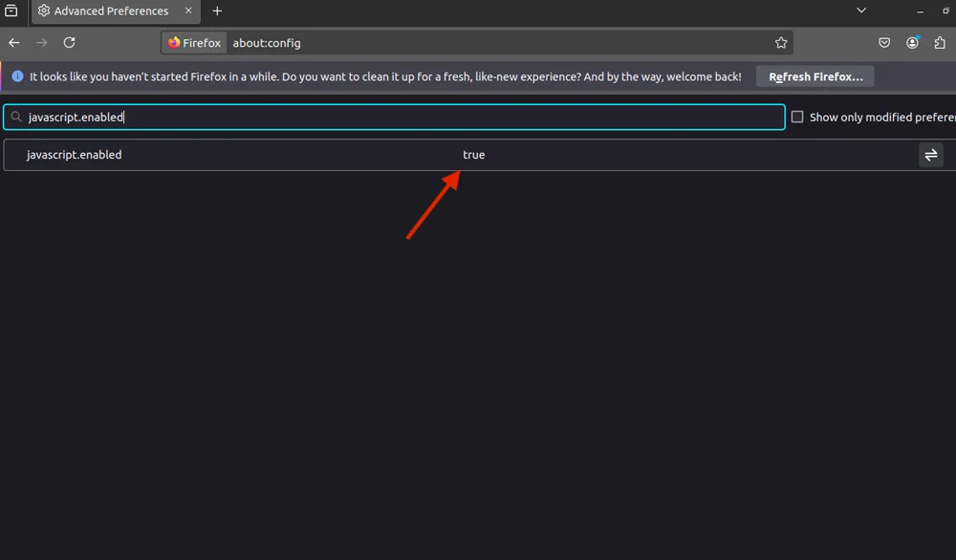Toggle javascript.enabled to false
The image size is (956, 560).
pyautogui.click(x=931, y=154)
